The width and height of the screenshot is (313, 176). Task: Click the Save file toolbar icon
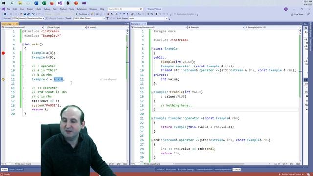pos(25,14)
